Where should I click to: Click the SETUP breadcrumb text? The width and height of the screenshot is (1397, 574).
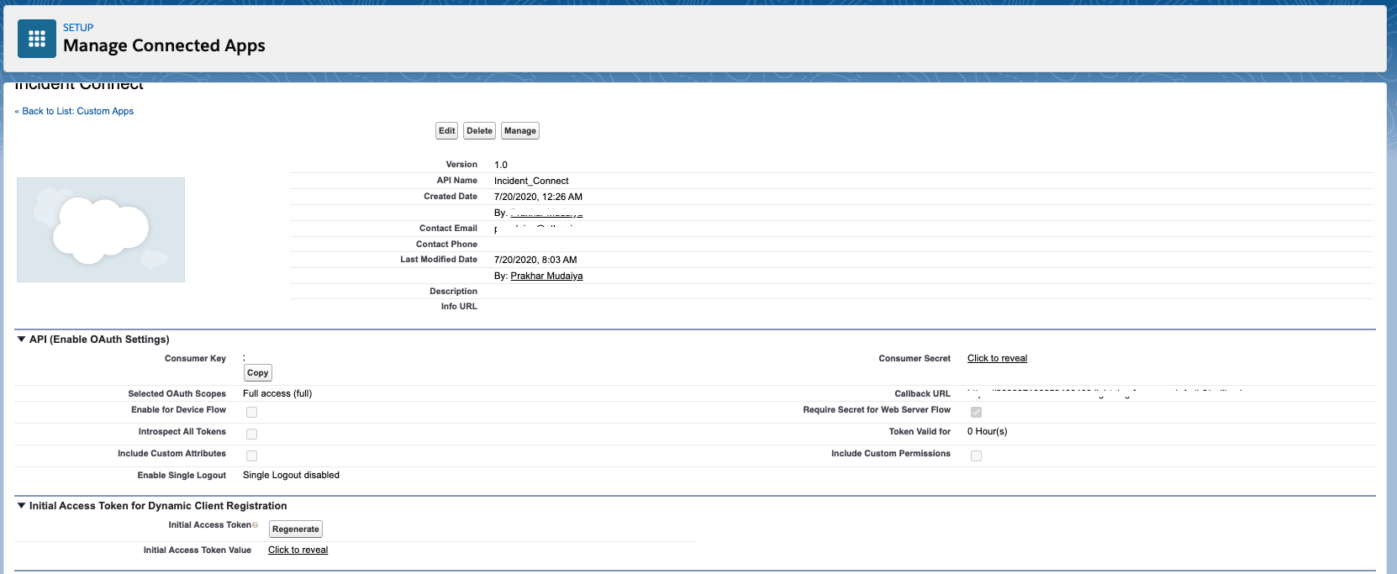click(x=78, y=28)
